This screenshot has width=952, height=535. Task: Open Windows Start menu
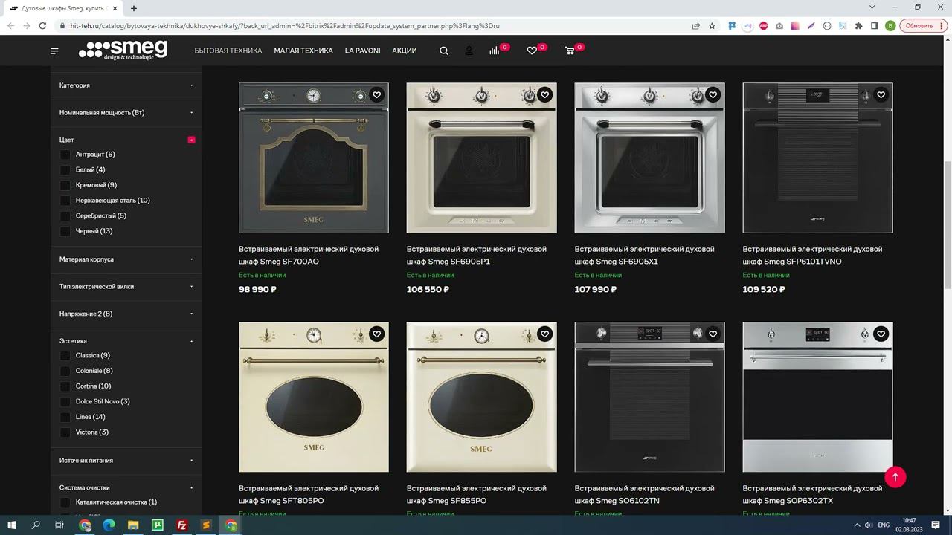tap(12, 525)
